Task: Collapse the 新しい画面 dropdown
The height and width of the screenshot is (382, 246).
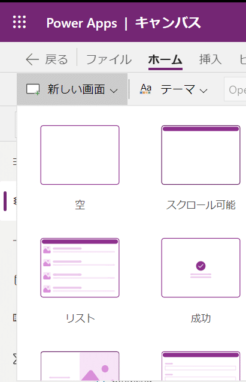Action: (72, 89)
